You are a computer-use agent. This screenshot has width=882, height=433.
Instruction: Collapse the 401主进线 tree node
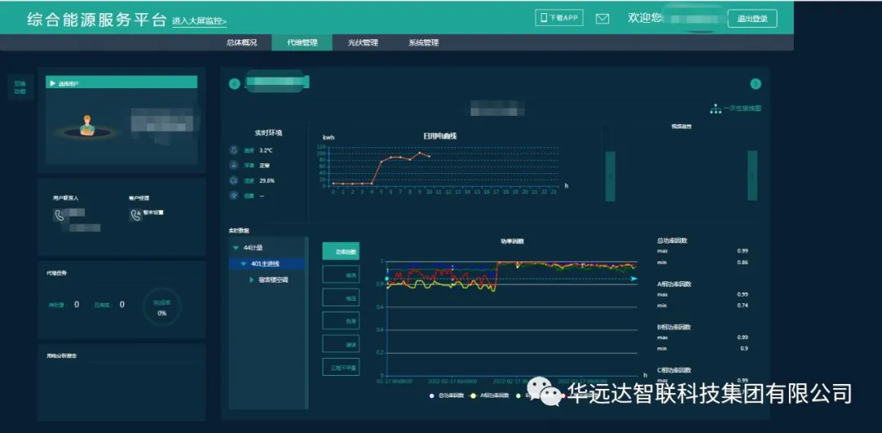coord(243,264)
